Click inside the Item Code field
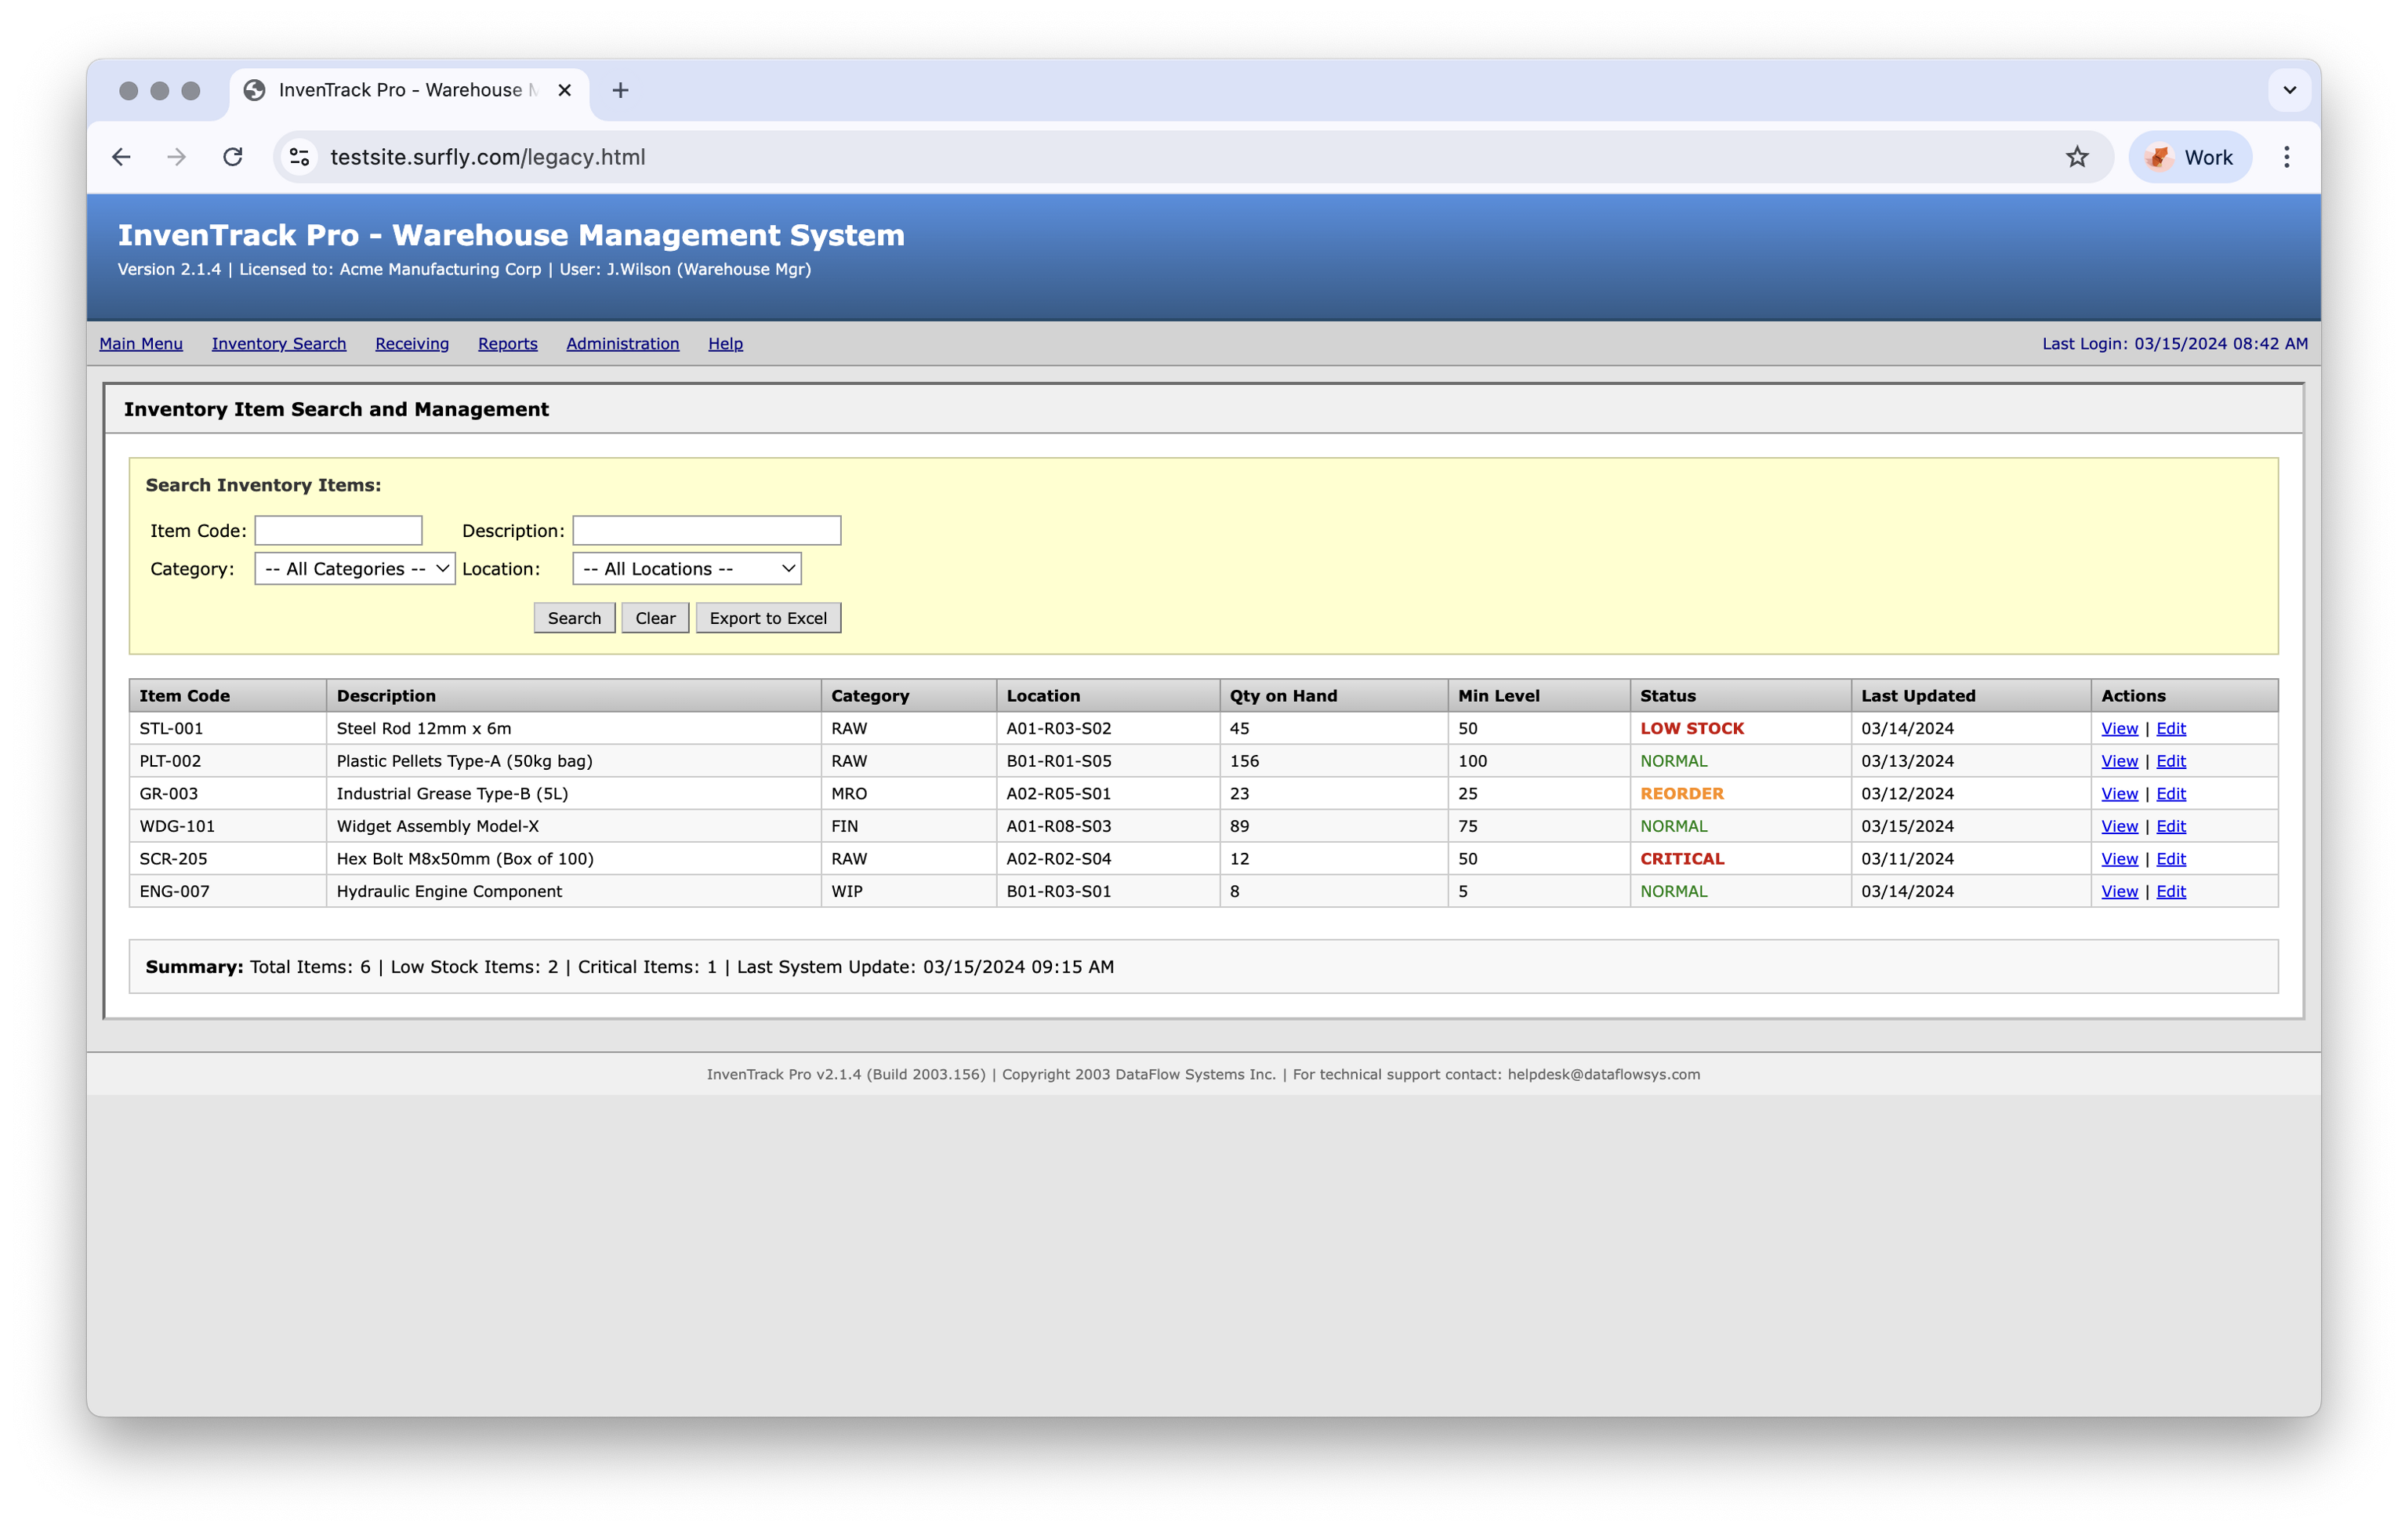Viewport: 2408px width, 1531px height. [338, 530]
